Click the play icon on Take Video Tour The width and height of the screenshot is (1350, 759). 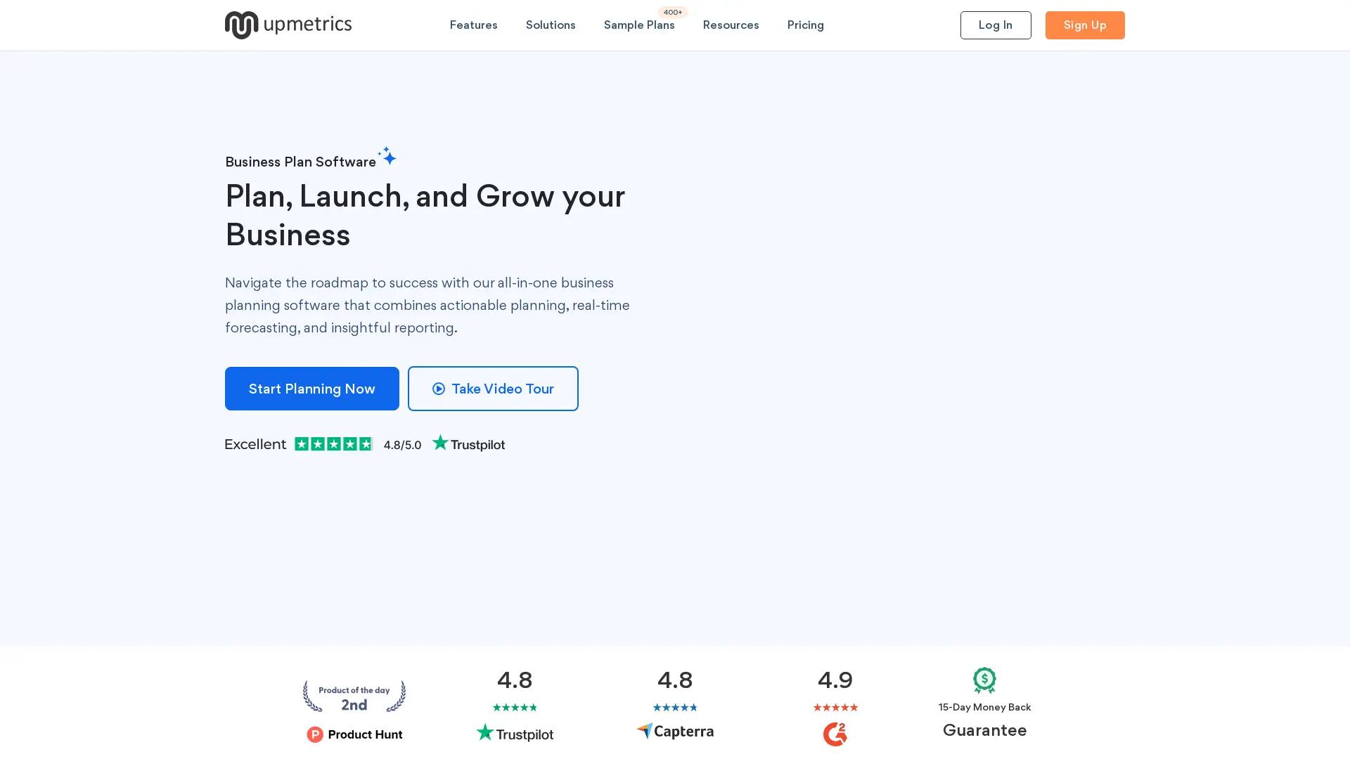pos(439,389)
